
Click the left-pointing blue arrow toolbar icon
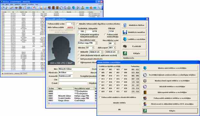coord(87,8)
